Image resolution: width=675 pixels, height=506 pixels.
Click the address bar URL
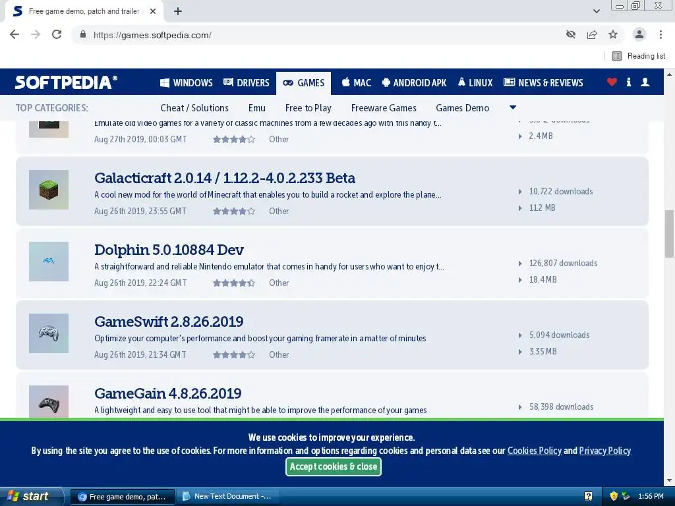click(x=152, y=35)
